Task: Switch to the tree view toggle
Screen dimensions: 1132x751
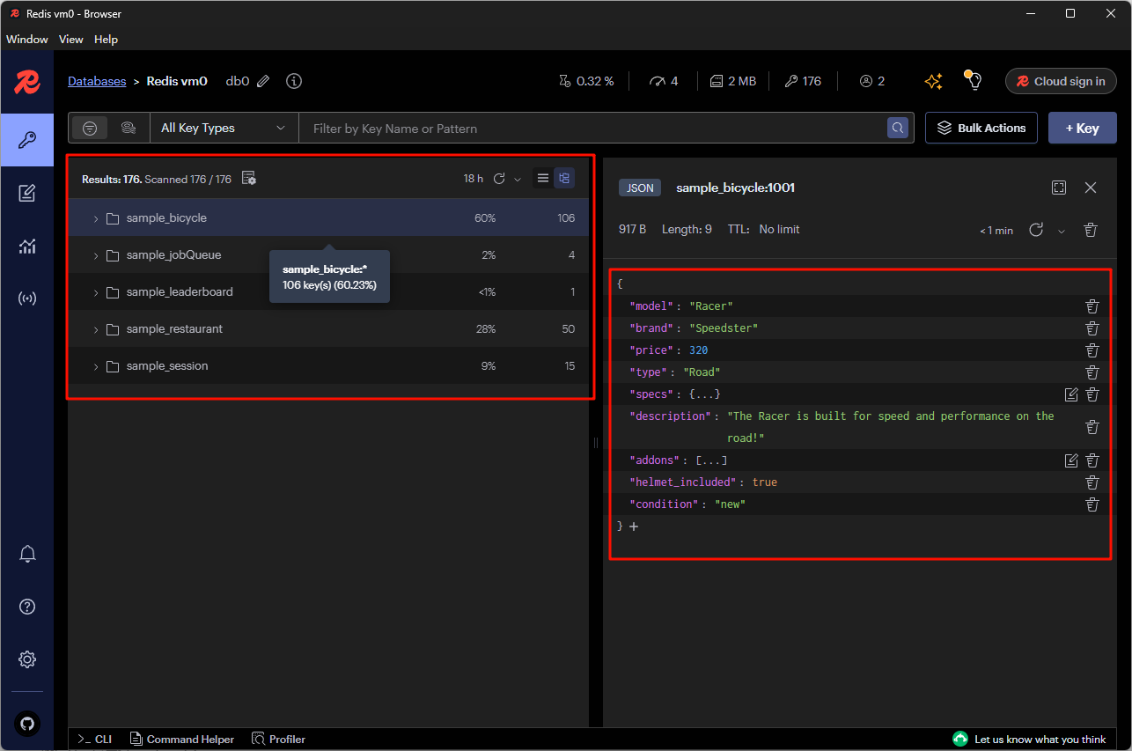Action: pyautogui.click(x=564, y=179)
